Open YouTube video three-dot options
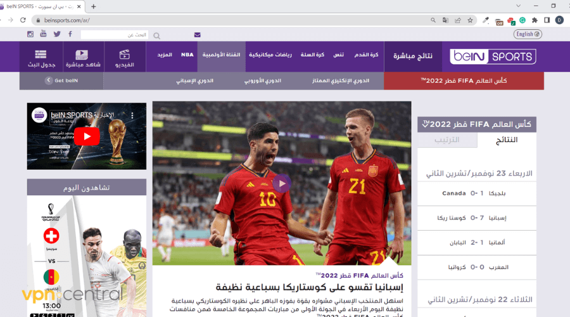This screenshot has height=317, width=570. 132,115
